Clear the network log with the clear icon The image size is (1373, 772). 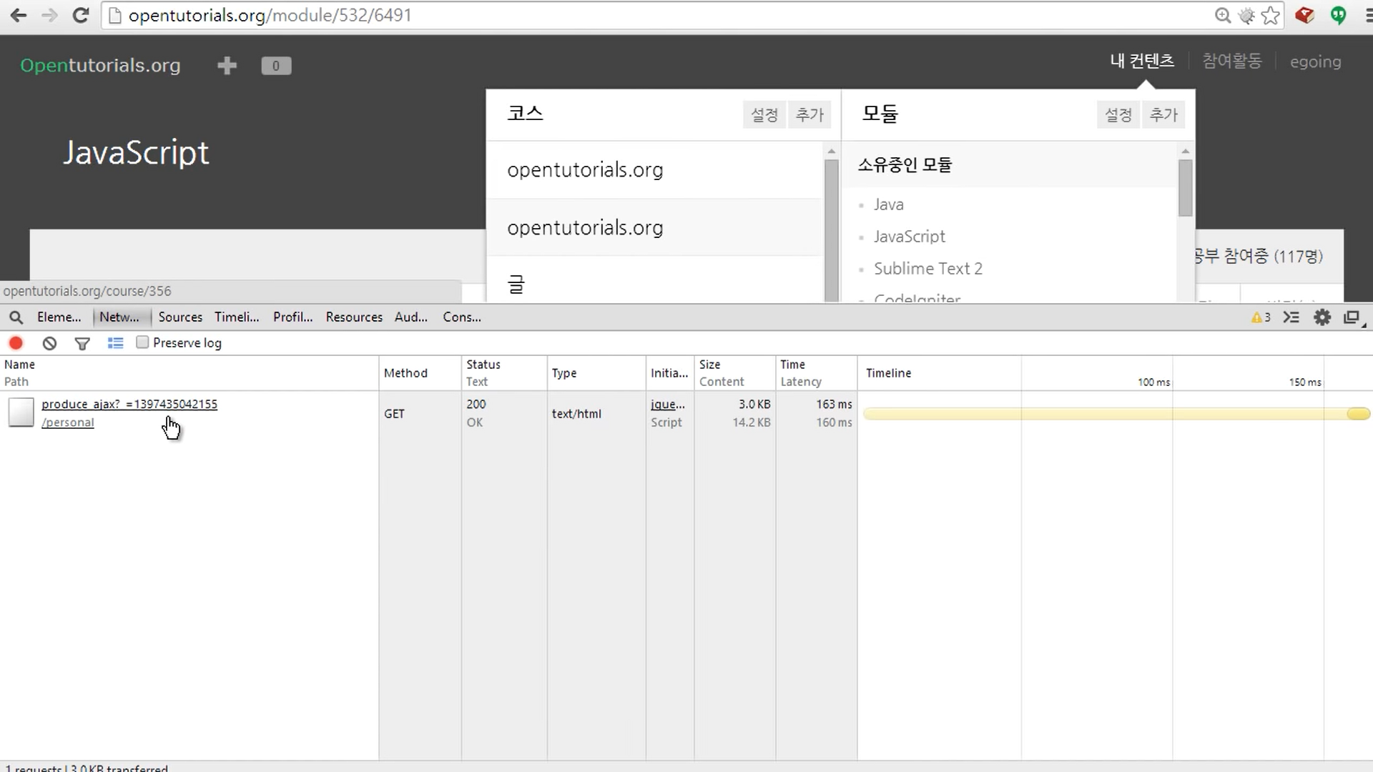coord(49,343)
